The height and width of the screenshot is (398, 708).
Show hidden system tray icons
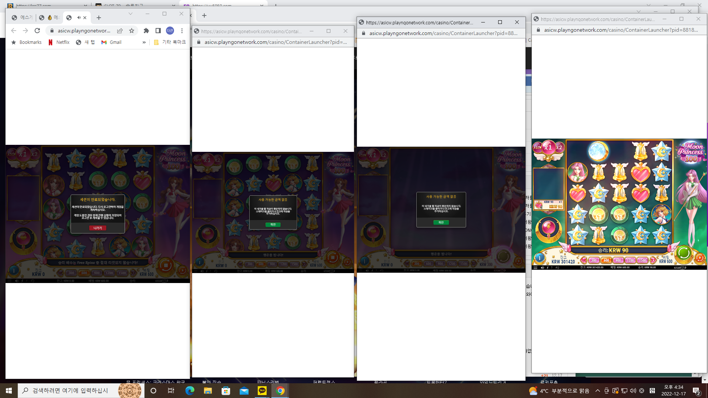click(597, 391)
